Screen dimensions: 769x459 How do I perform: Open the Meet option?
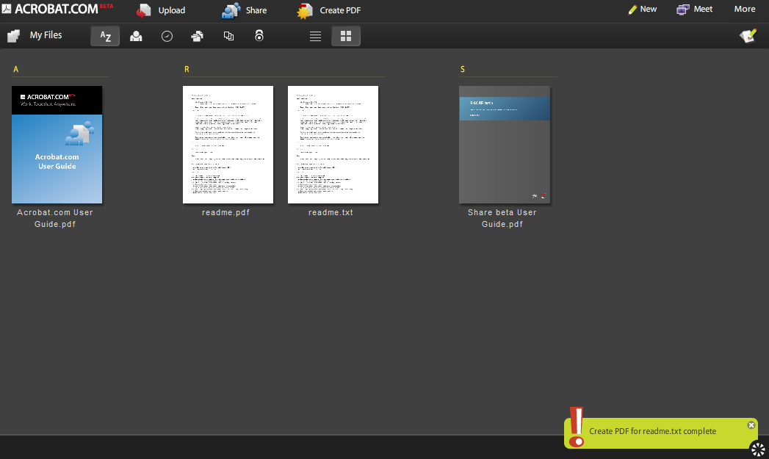(695, 10)
